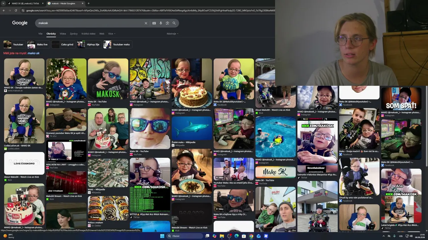
Task: View site information in address bar
Action: coord(23,10)
